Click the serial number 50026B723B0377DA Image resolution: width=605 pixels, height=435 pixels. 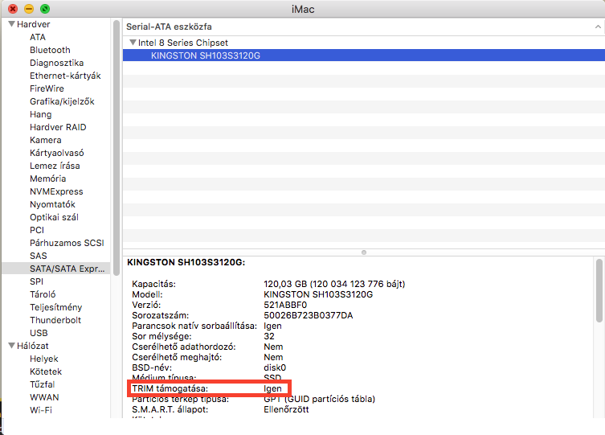(x=309, y=315)
